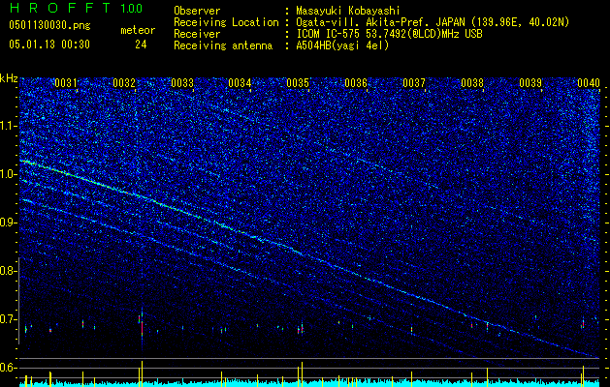Click the meteor count value 24
This screenshot has width=610, height=387.
click(141, 45)
